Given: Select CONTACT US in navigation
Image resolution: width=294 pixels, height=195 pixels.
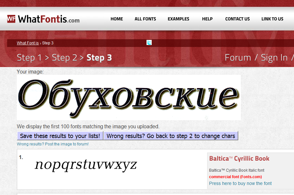Looking at the screenshot, I should [x=237, y=19].
